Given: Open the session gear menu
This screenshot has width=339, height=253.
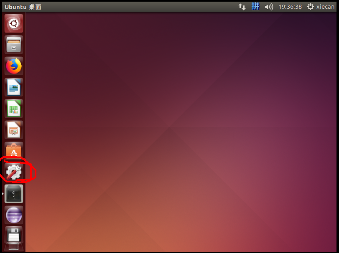Looking at the screenshot, I should click(x=310, y=7).
